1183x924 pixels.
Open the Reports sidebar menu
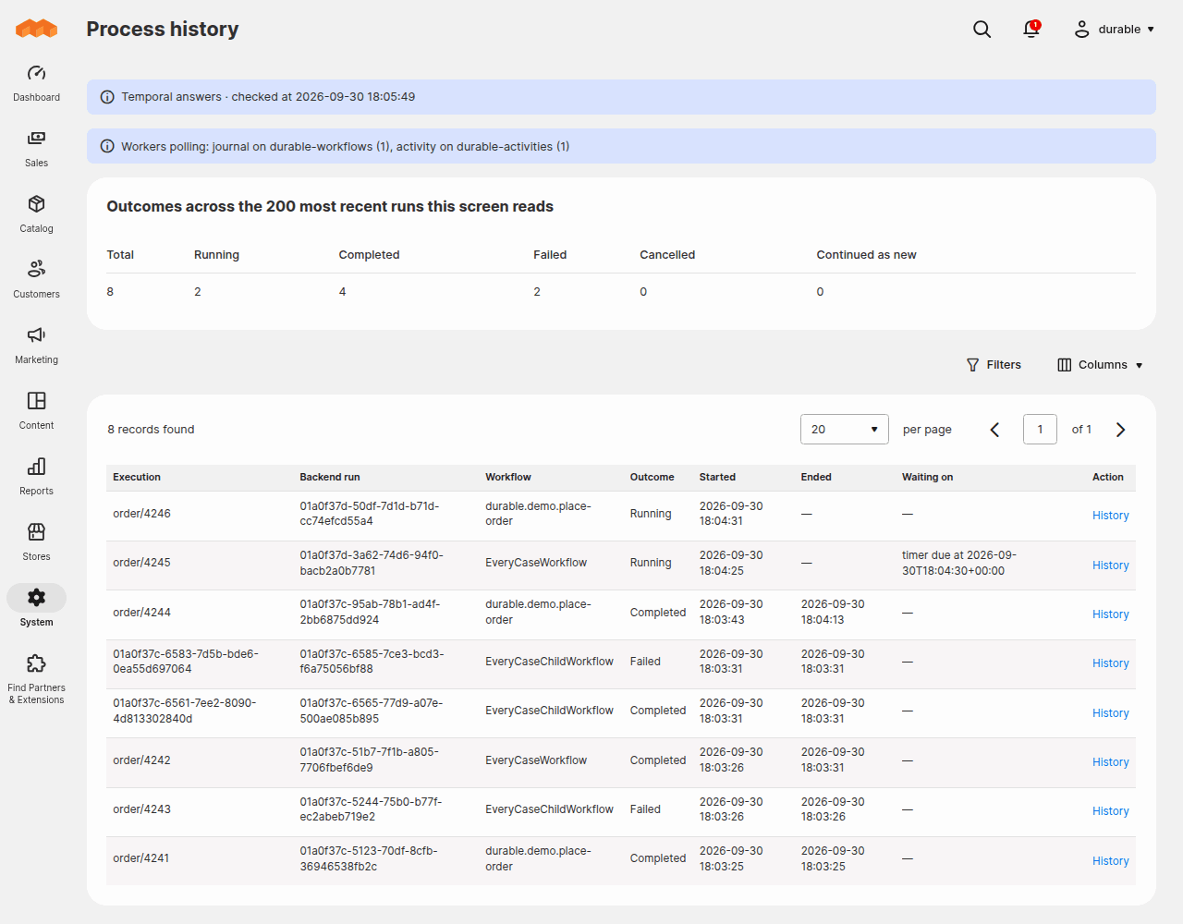coord(36,476)
